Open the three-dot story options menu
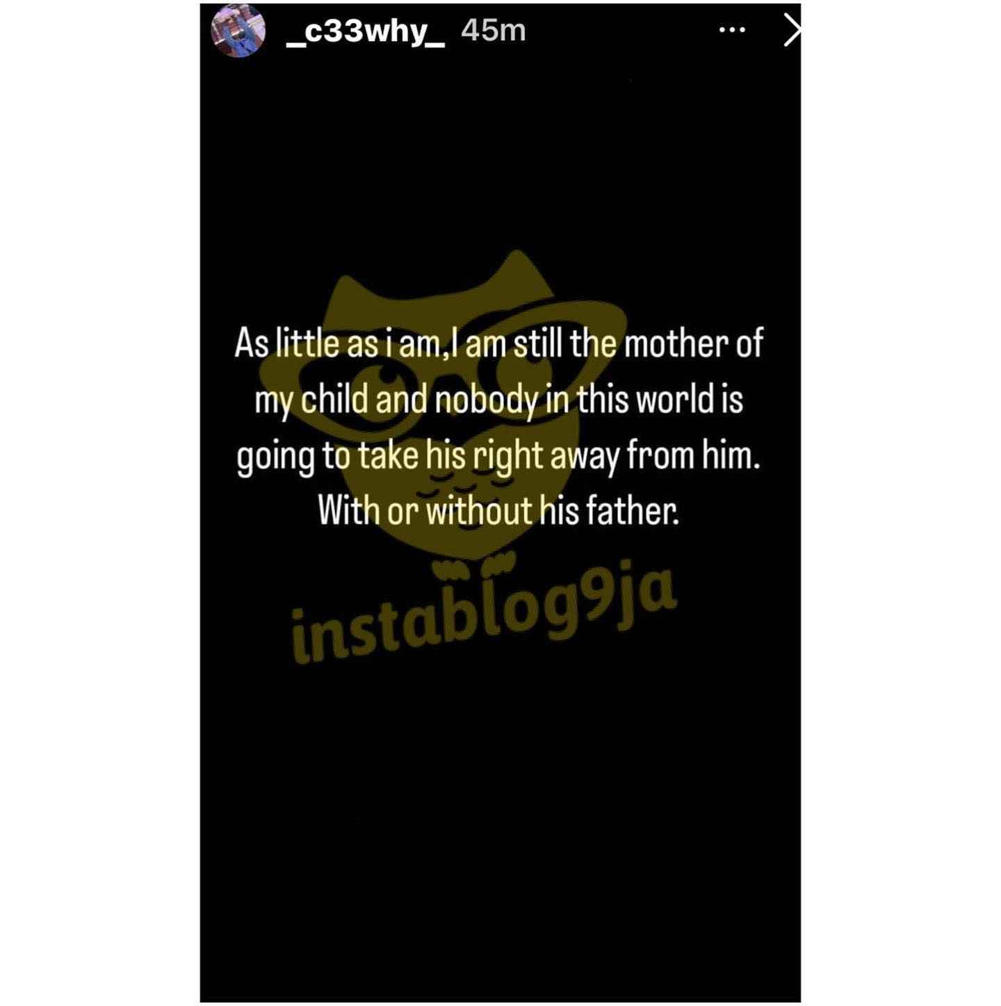The height and width of the screenshot is (1006, 1001). coord(733,30)
